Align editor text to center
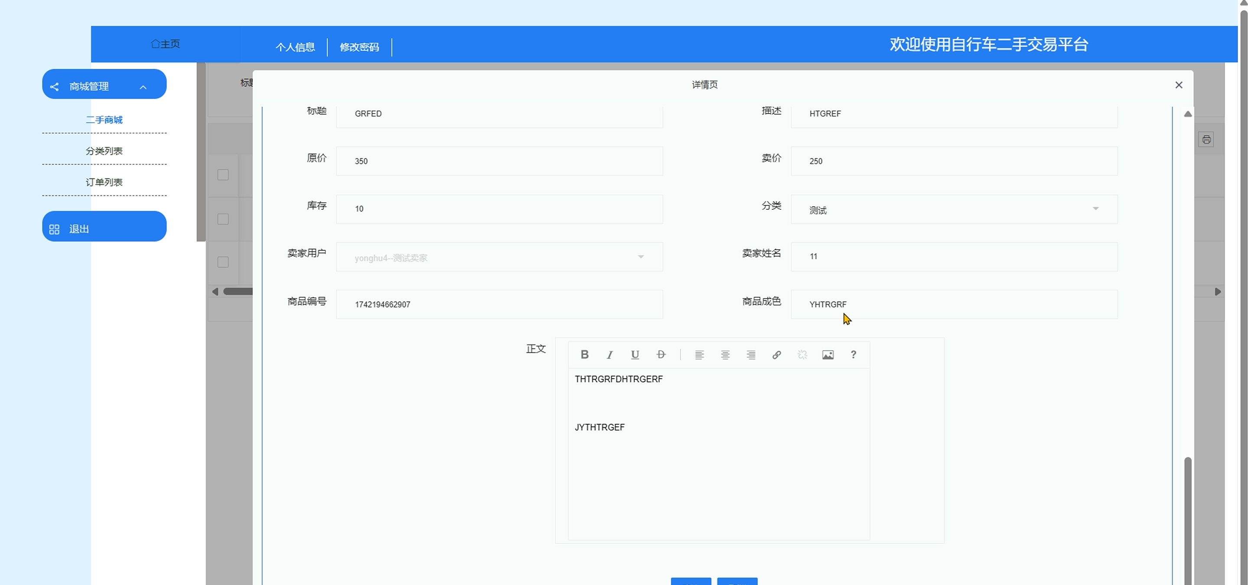 (x=725, y=354)
